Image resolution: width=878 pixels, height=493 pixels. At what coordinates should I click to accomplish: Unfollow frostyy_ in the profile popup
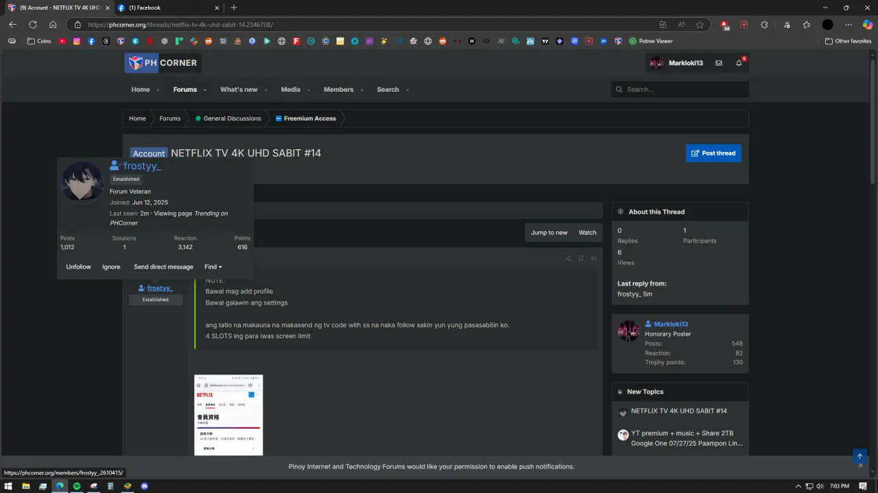coord(79,267)
